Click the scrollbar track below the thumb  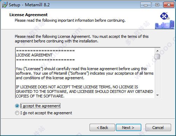(x=157, y=76)
